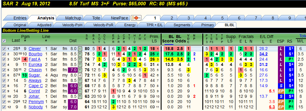The width and height of the screenshot is (306, 111).
Task: Toggle the select-all checkbox in header
Action: tap(4, 41)
